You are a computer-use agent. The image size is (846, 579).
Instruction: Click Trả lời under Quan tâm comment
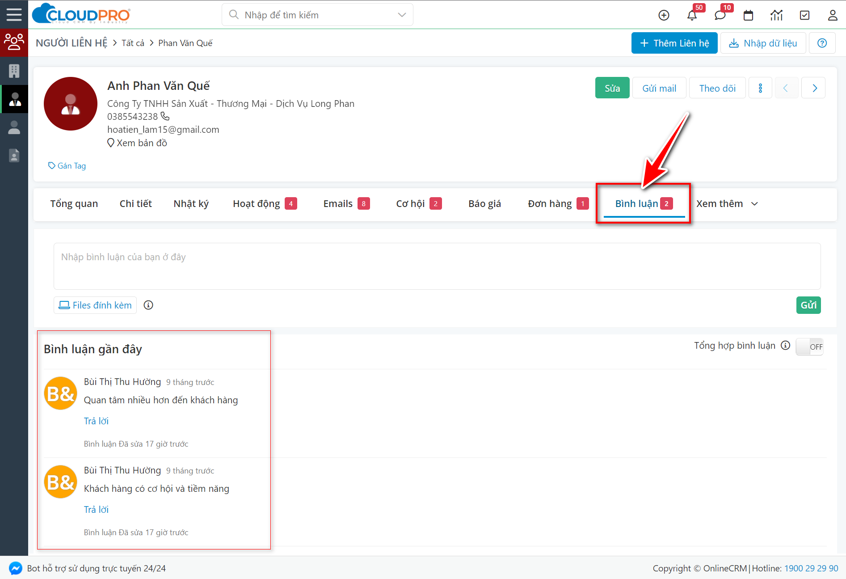(x=96, y=421)
